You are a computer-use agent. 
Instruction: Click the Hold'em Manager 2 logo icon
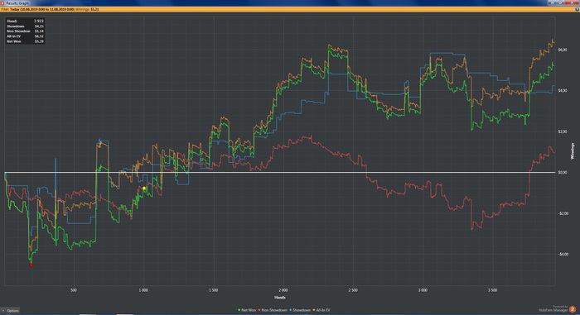573,309
